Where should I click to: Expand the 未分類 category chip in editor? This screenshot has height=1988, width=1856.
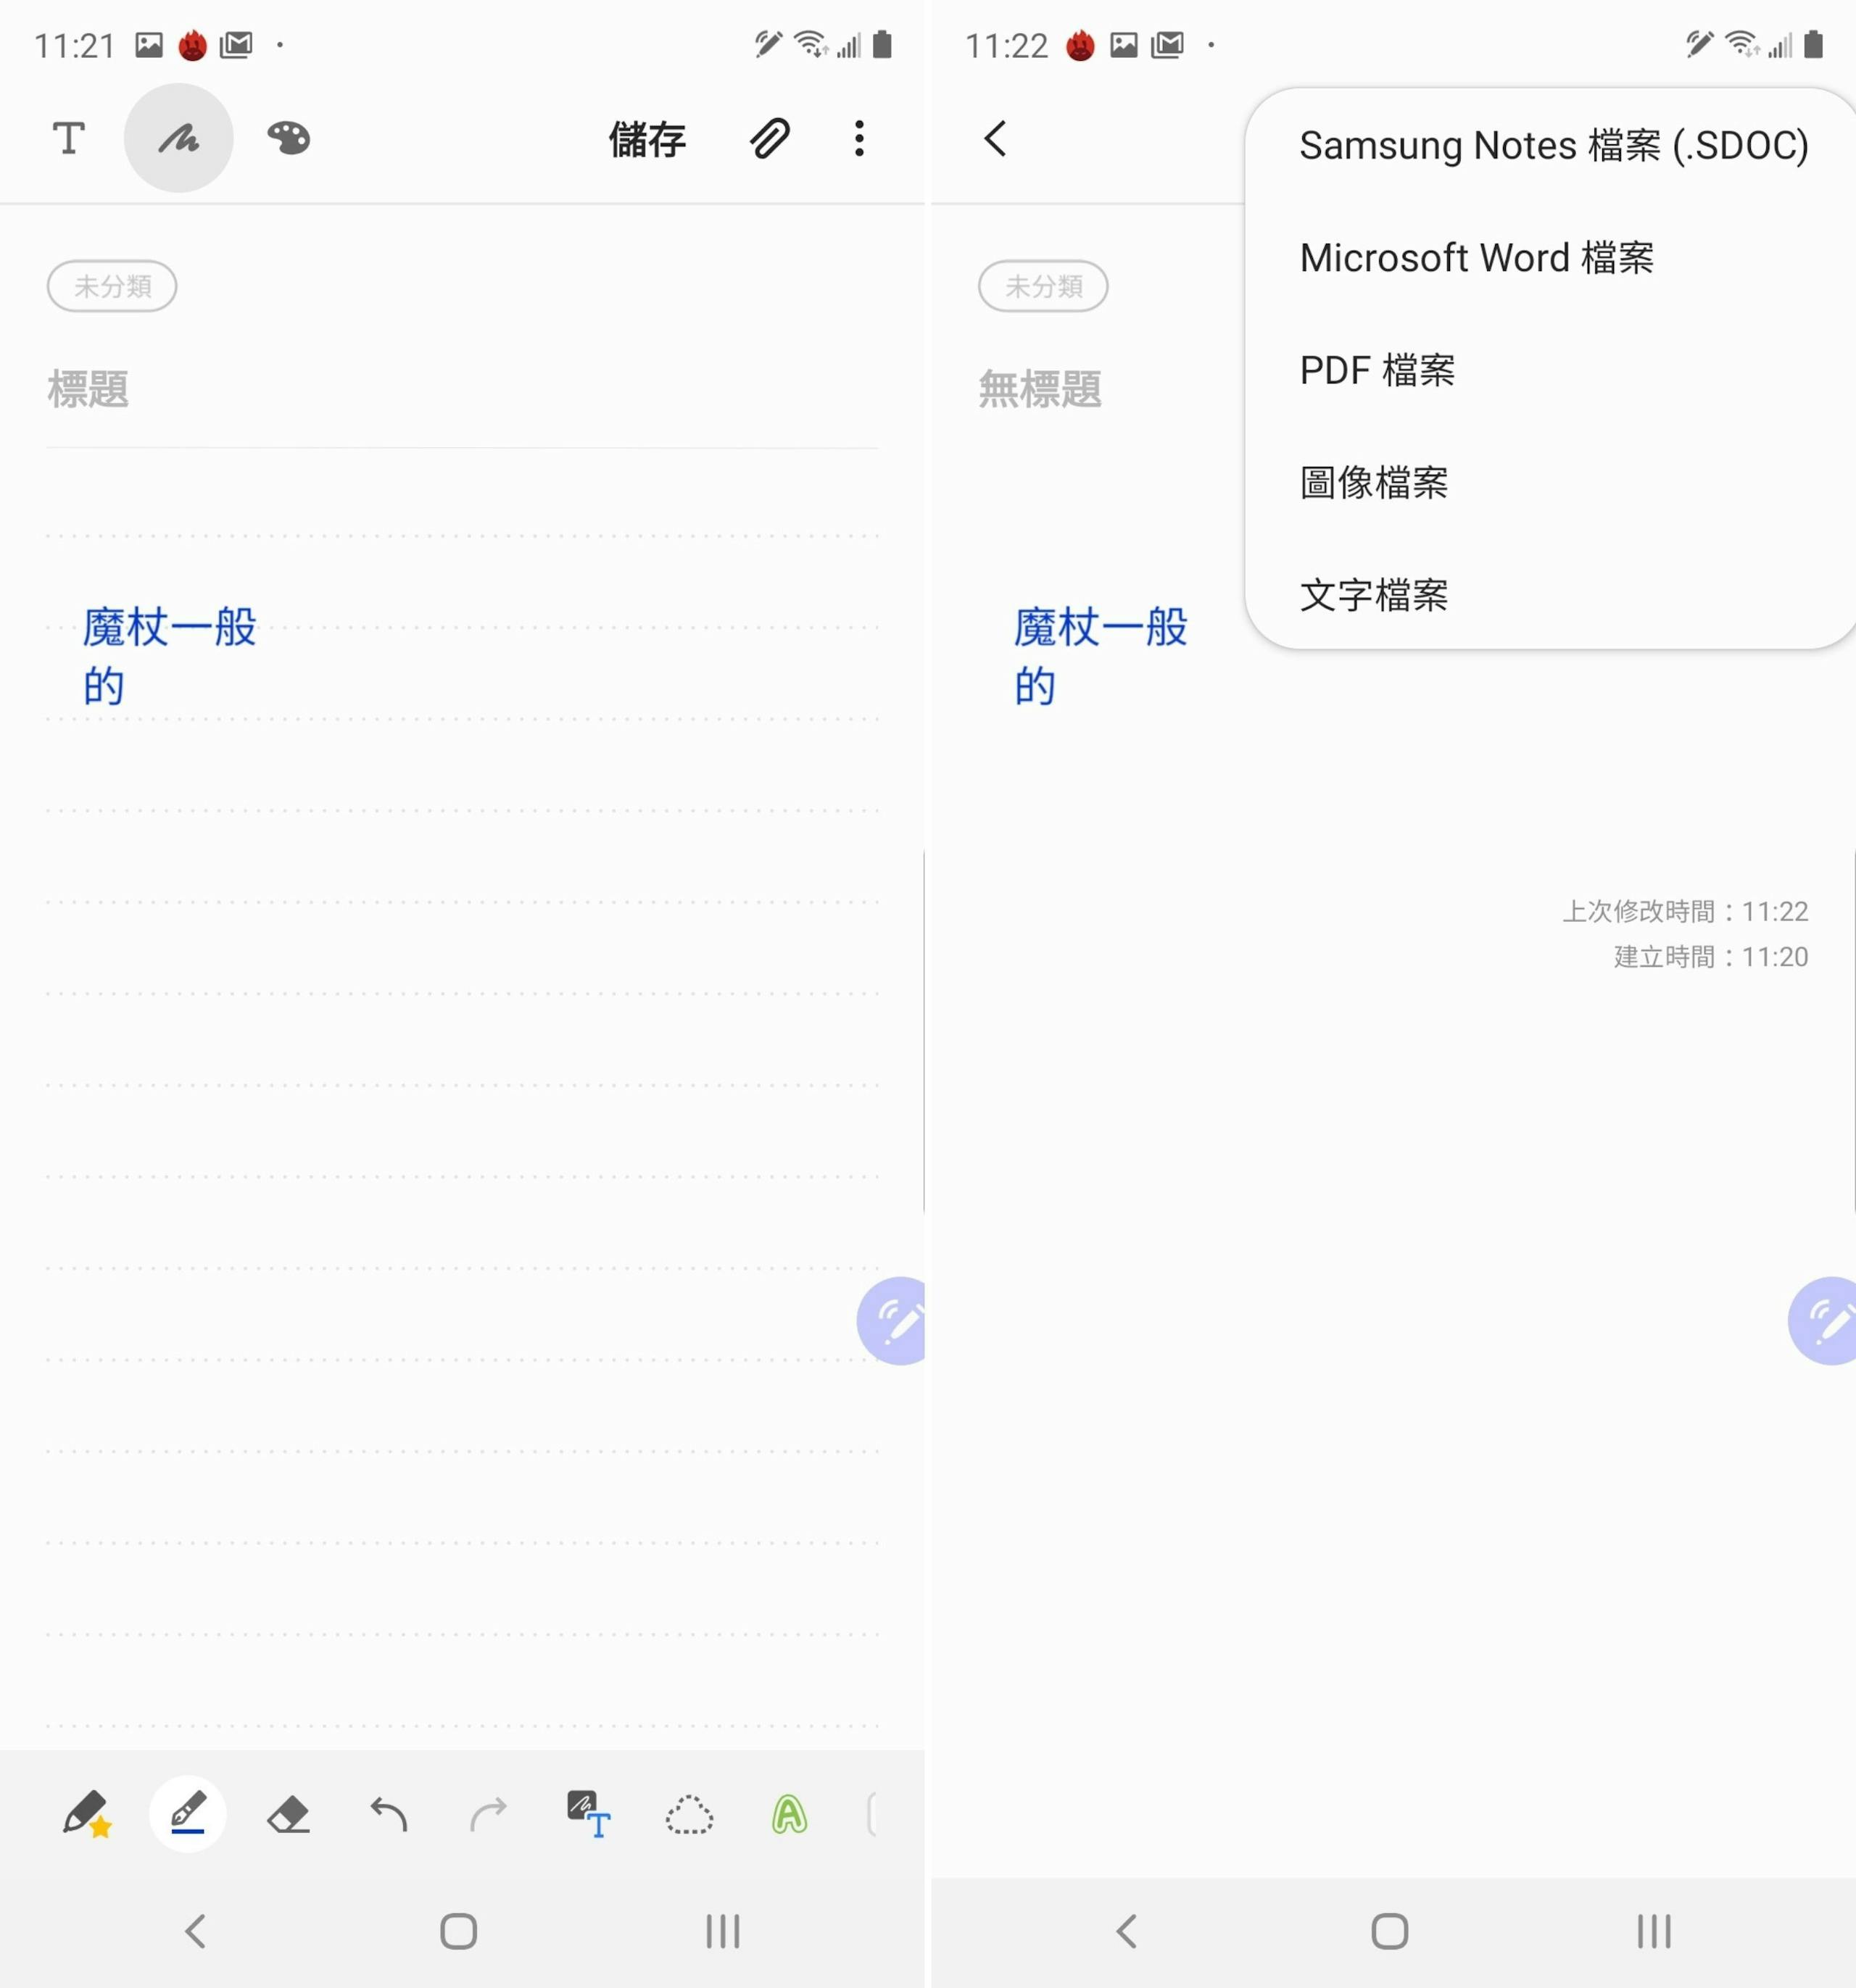pyautogui.click(x=112, y=286)
